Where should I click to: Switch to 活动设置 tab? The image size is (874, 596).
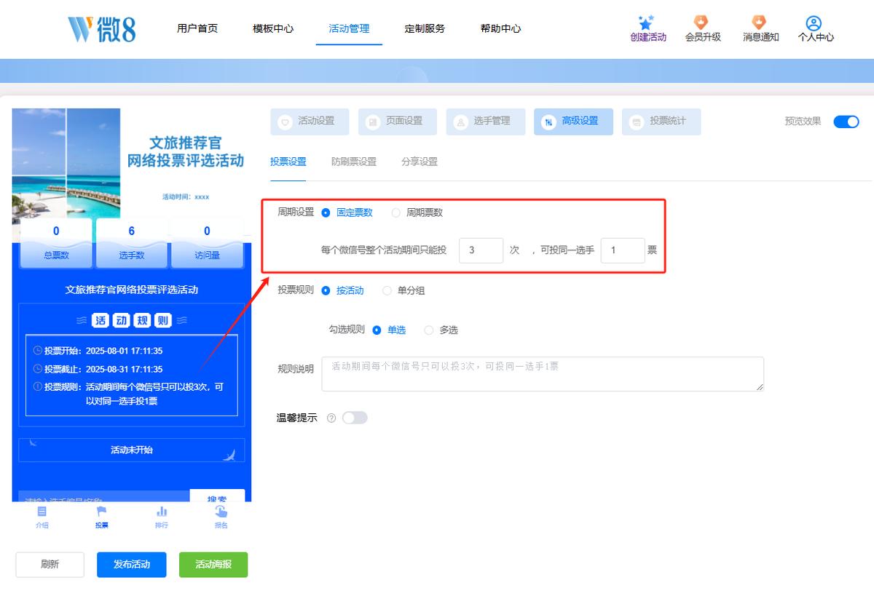tap(310, 122)
